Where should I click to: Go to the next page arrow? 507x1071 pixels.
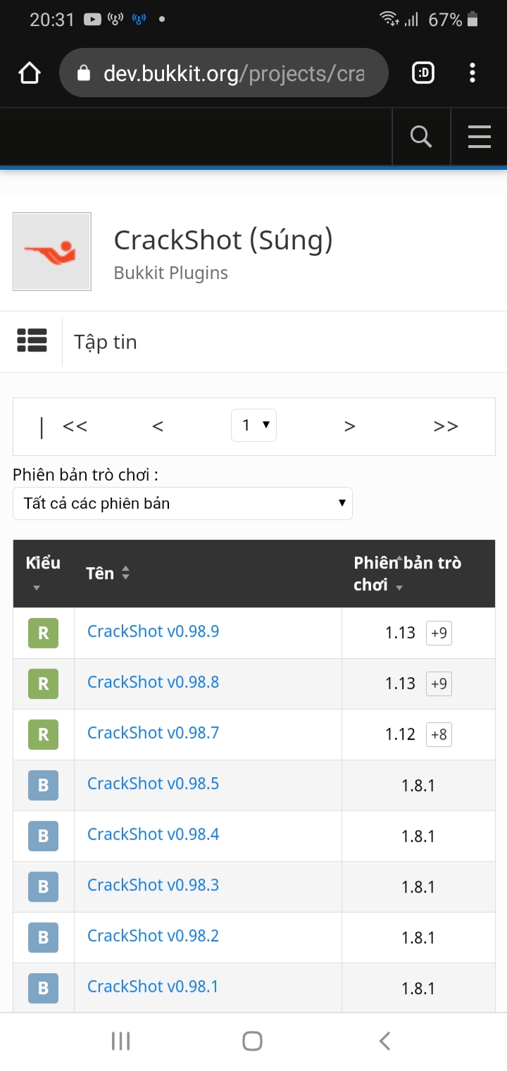tap(350, 426)
